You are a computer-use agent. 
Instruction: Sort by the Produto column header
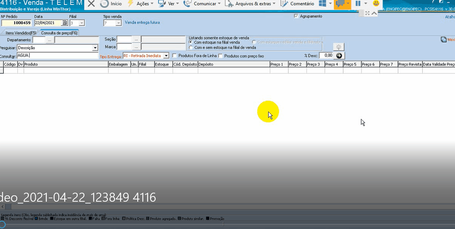coord(66,64)
